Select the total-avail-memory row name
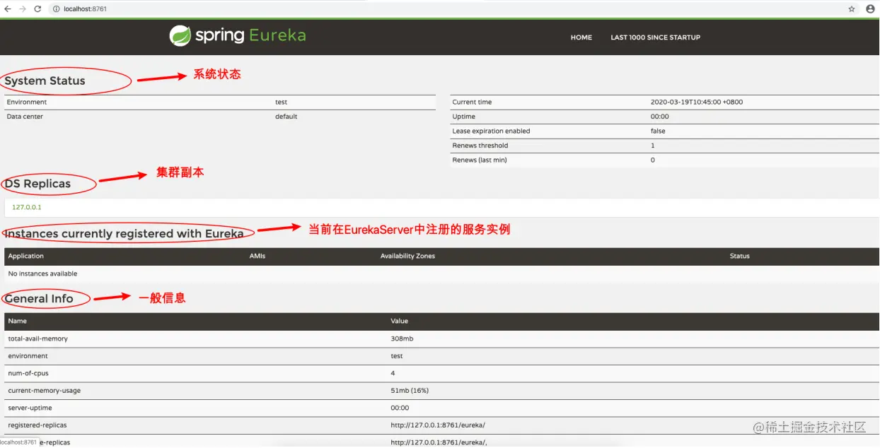 pyautogui.click(x=38, y=339)
